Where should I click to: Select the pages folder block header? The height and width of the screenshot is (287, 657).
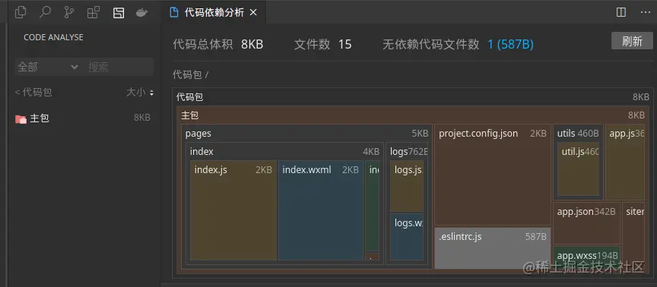[x=306, y=134]
